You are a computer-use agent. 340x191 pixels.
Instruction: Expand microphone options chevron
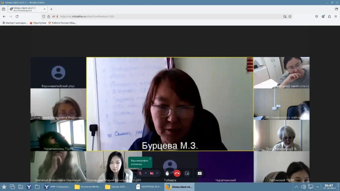pyautogui.click(x=146, y=173)
